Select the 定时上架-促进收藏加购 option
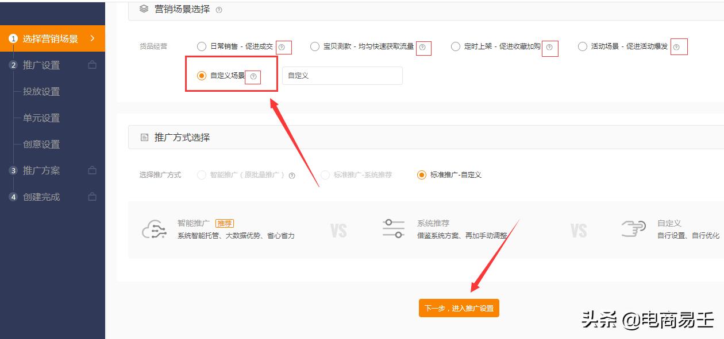 pos(455,46)
